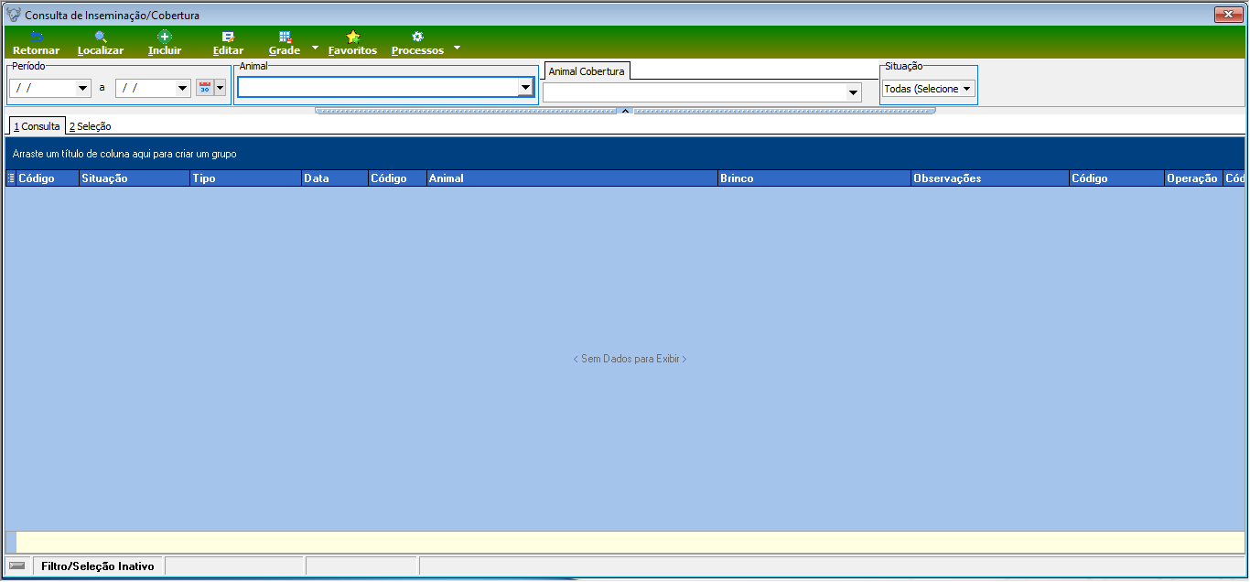Select the Editar toolbar button
1250x582 pixels.
228,43
